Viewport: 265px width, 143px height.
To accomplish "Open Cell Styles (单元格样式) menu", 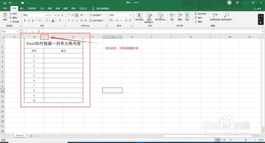I will coord(160,17).
